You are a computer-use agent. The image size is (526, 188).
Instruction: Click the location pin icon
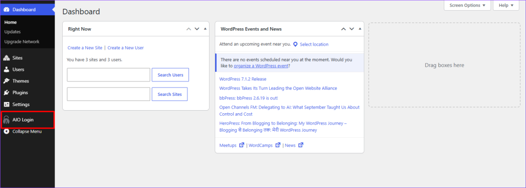click(295, 44)
